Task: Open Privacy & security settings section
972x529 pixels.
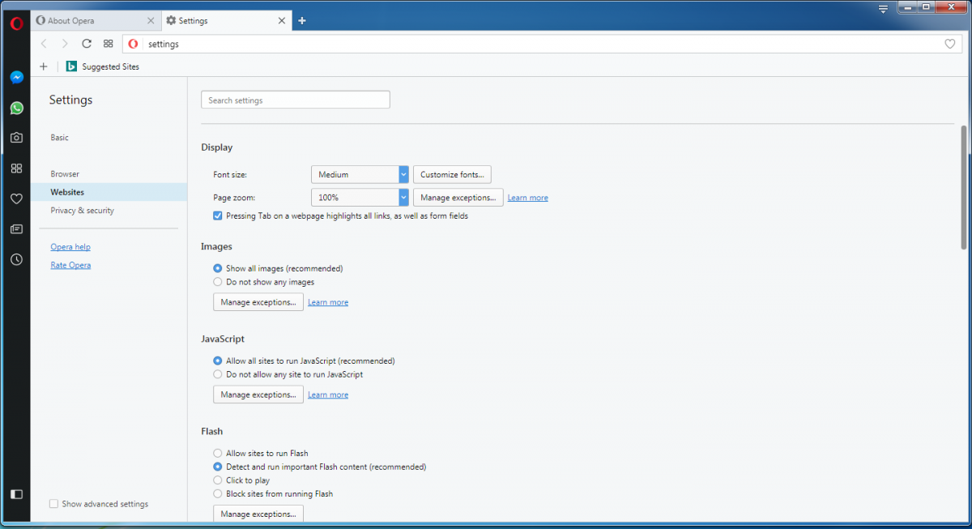Action: 82,211
